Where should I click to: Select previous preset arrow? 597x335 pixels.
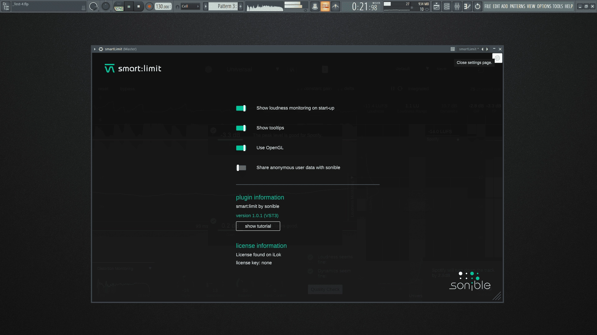pyautogui.click(x=482, y=49)
